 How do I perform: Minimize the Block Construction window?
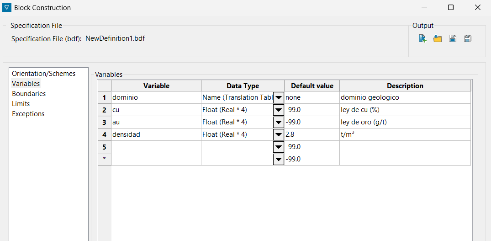coord(424,7)
